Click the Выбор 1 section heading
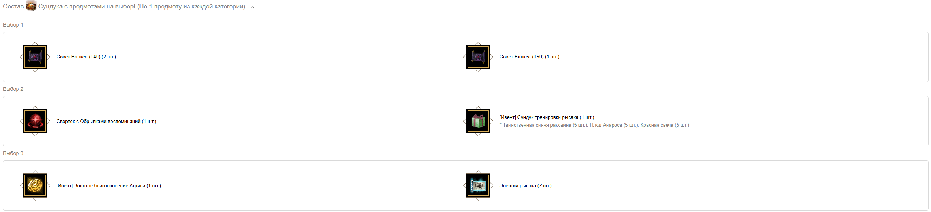This screenshot has width=931, height=212. [13, 25]
